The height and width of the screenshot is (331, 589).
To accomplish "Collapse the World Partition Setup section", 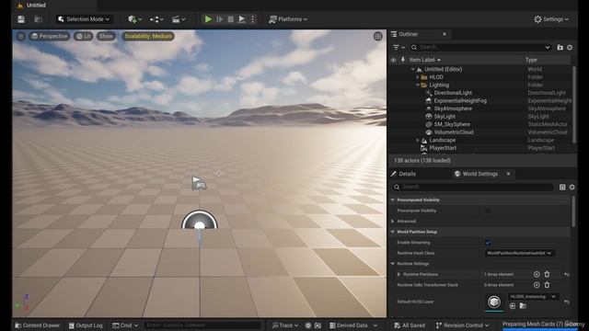I will click(393, 232).
